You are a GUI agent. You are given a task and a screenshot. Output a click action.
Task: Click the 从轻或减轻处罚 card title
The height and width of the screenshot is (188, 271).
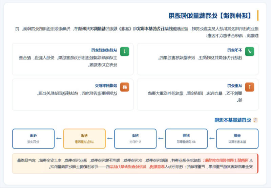(104, 50)
